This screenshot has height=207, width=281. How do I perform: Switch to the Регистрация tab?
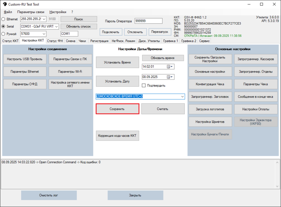[x=99, y=41]
